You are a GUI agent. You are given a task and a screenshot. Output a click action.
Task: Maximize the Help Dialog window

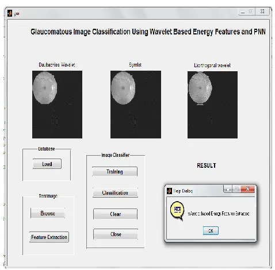click(236, 189)
